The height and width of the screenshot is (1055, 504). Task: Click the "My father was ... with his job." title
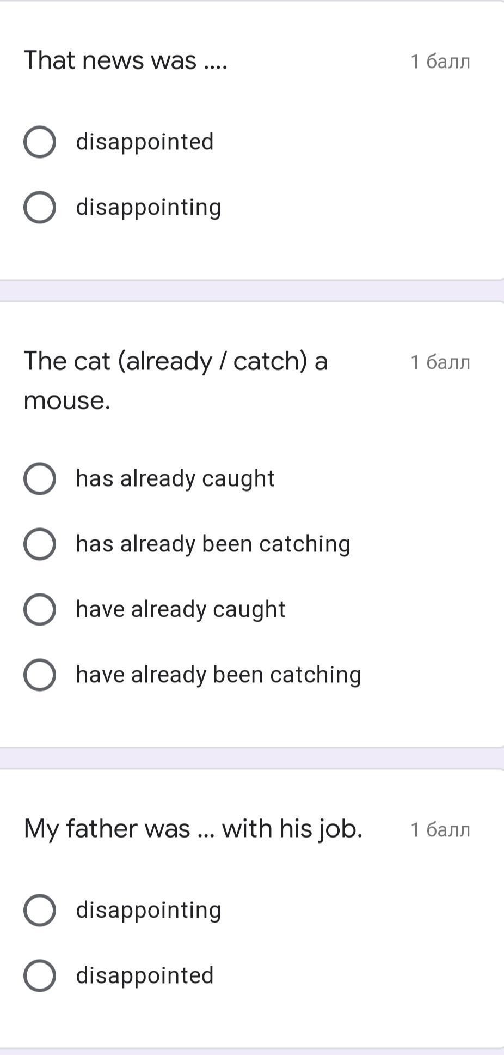[x=193, y=829]
